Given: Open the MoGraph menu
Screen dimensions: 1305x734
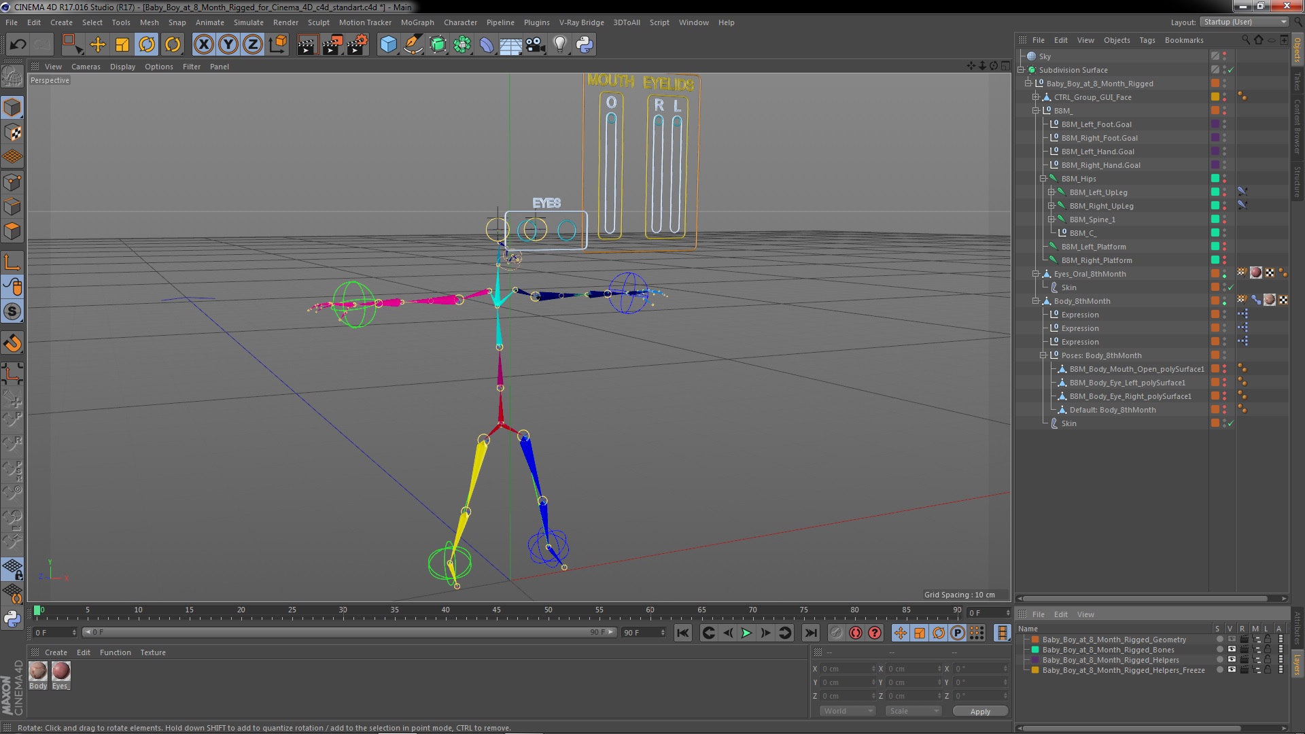Looking at the screenshot, I should pyautogui.click(x=417, y=22).
